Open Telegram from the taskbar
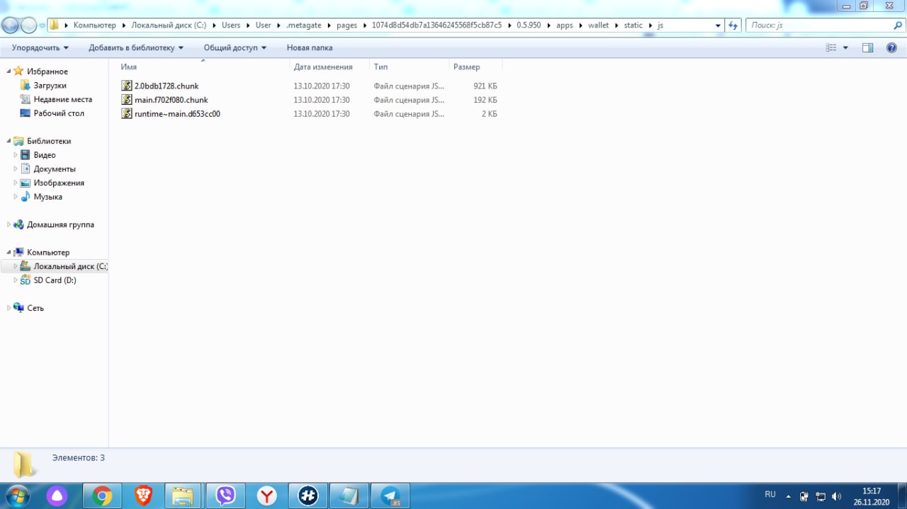Viewport: 907px width, 509px height. tap(390, 496)
